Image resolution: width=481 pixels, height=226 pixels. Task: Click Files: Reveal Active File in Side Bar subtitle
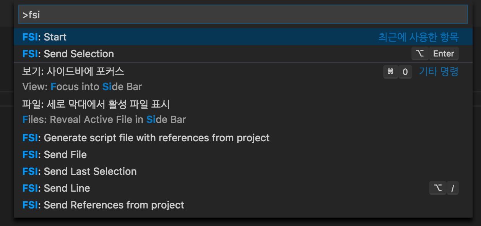(104, 119)
